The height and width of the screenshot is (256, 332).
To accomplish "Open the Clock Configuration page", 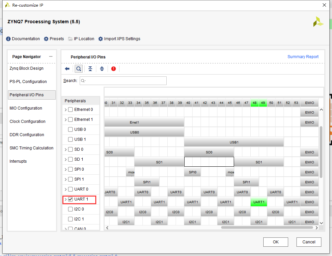I will tap(28, 122).
